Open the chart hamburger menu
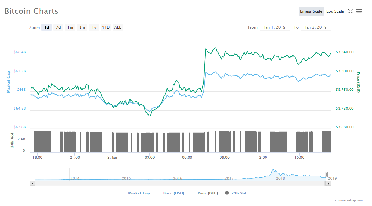 point(359,11)
